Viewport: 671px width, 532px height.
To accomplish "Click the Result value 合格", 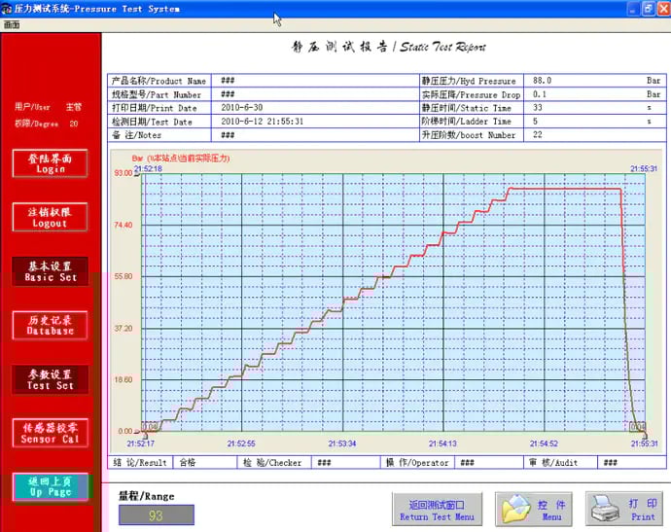I will (x=188, y=463).
